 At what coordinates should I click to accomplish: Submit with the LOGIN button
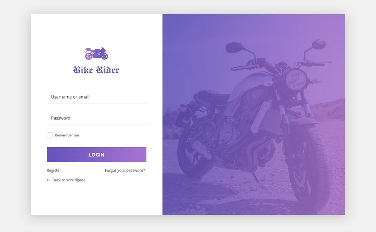[97, 154]
